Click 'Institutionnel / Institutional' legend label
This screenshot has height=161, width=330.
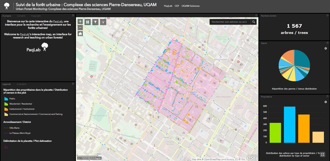tap(22, 109)
